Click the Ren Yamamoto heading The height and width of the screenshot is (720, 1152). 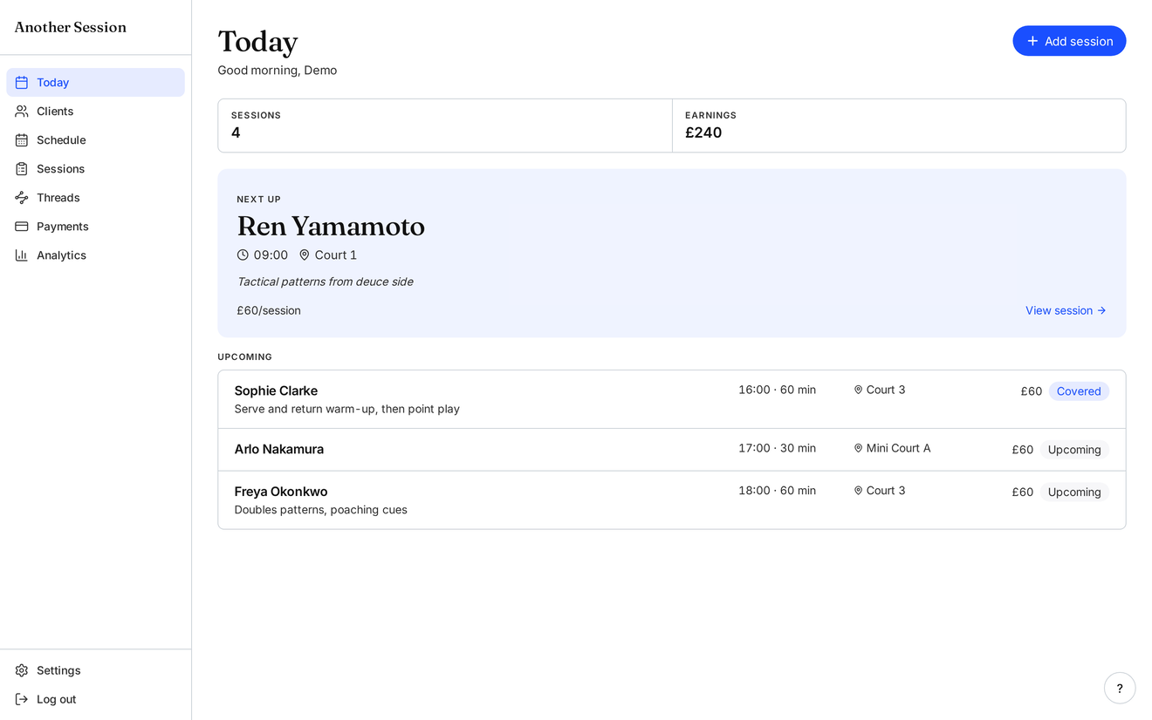click(331, 227)
